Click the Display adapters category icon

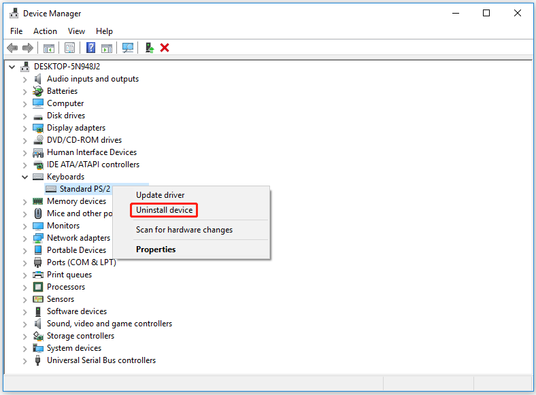pos(38,128)
